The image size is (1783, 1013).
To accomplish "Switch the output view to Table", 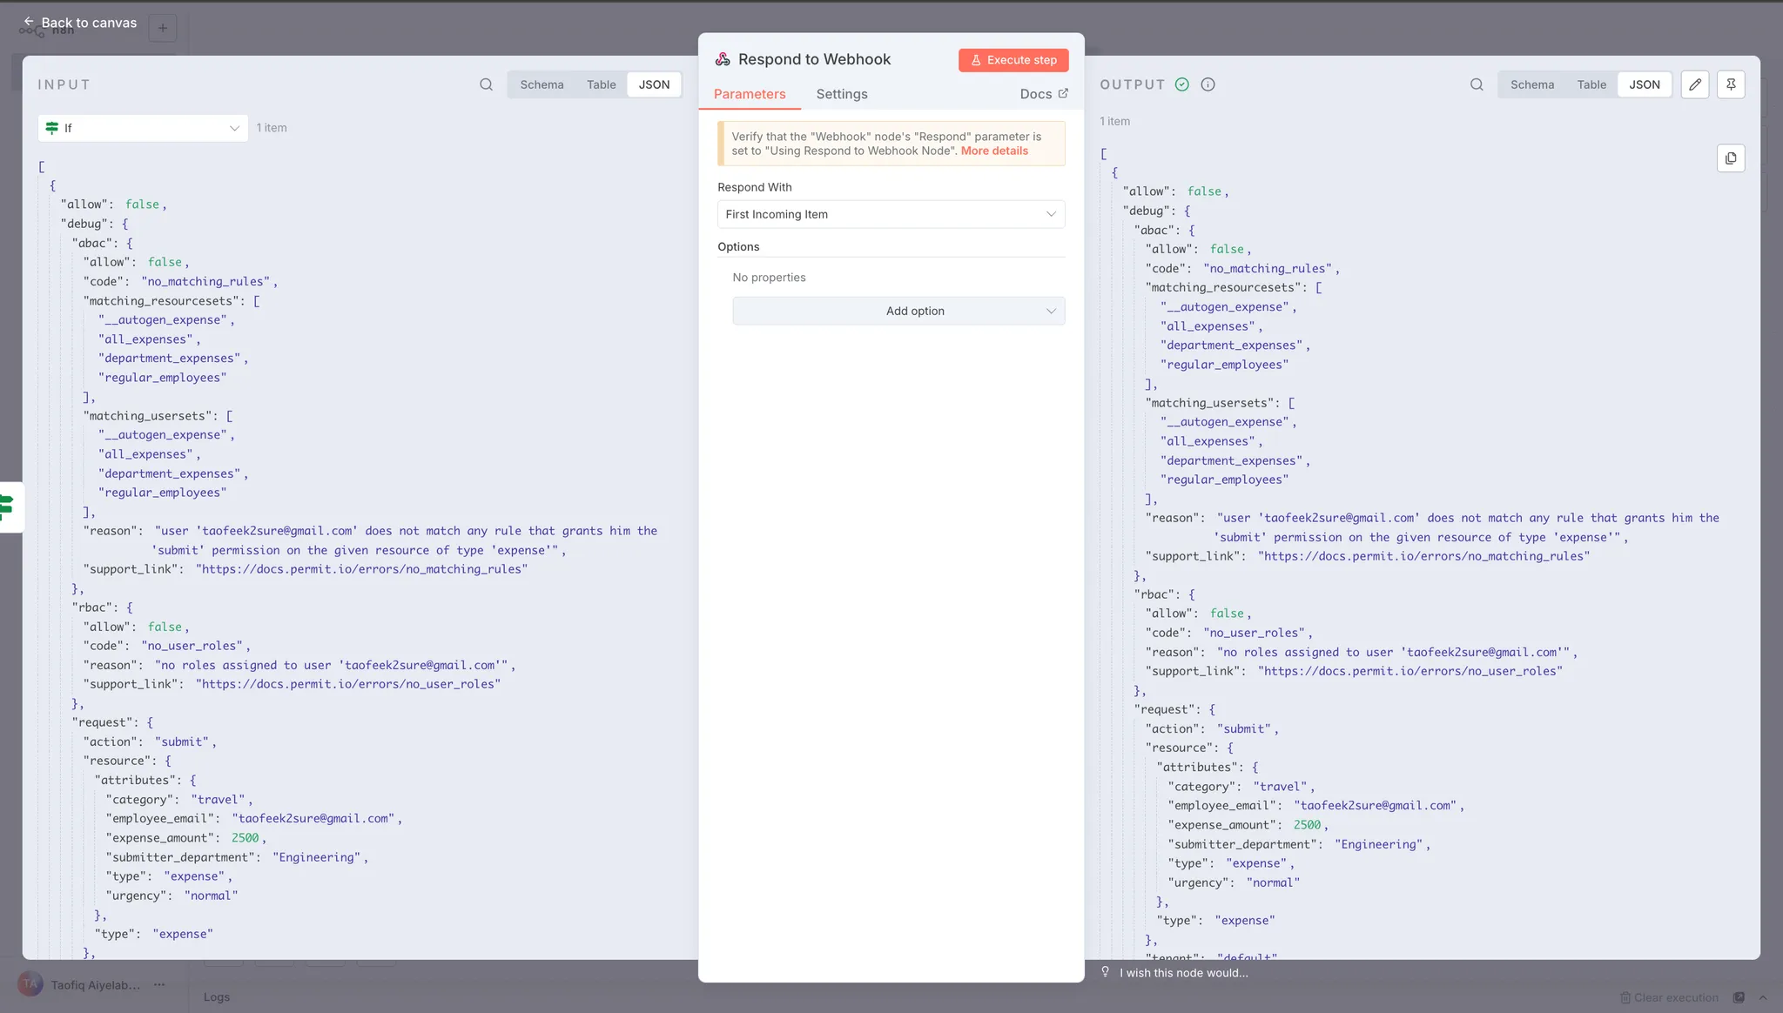I will pos(1591,84).
